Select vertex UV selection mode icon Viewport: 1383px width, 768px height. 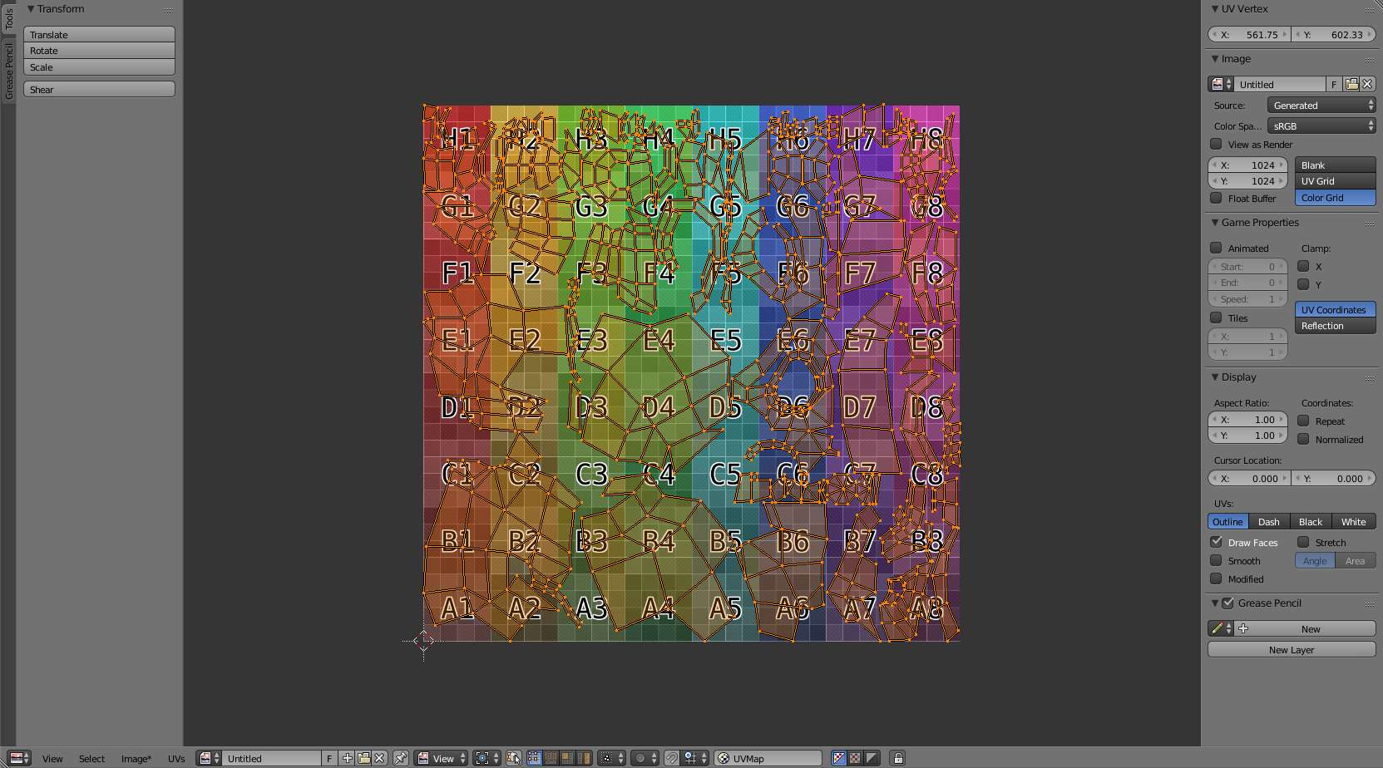pos(534,758)
